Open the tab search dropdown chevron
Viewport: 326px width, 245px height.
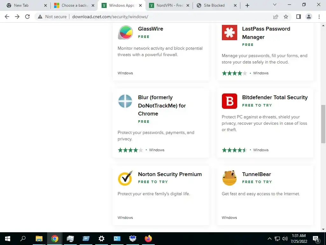click(275, 4)
